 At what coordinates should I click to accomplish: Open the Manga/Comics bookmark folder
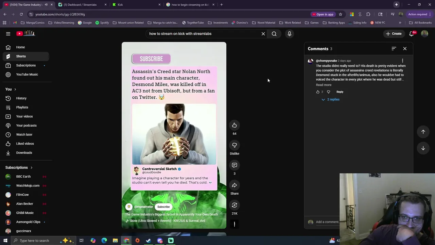click(32, 23)
